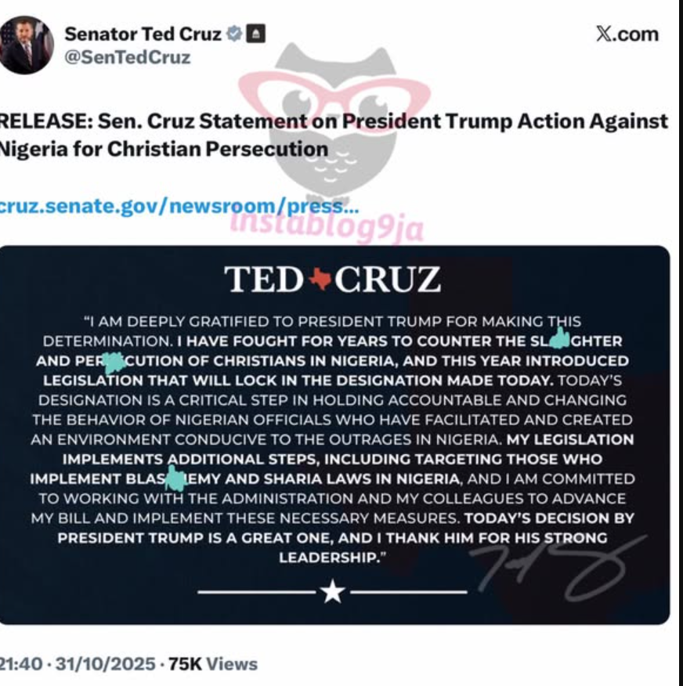Open Senator Ted Cruz's profile picture
683x686 pixels.
click(x=27, y=44)
